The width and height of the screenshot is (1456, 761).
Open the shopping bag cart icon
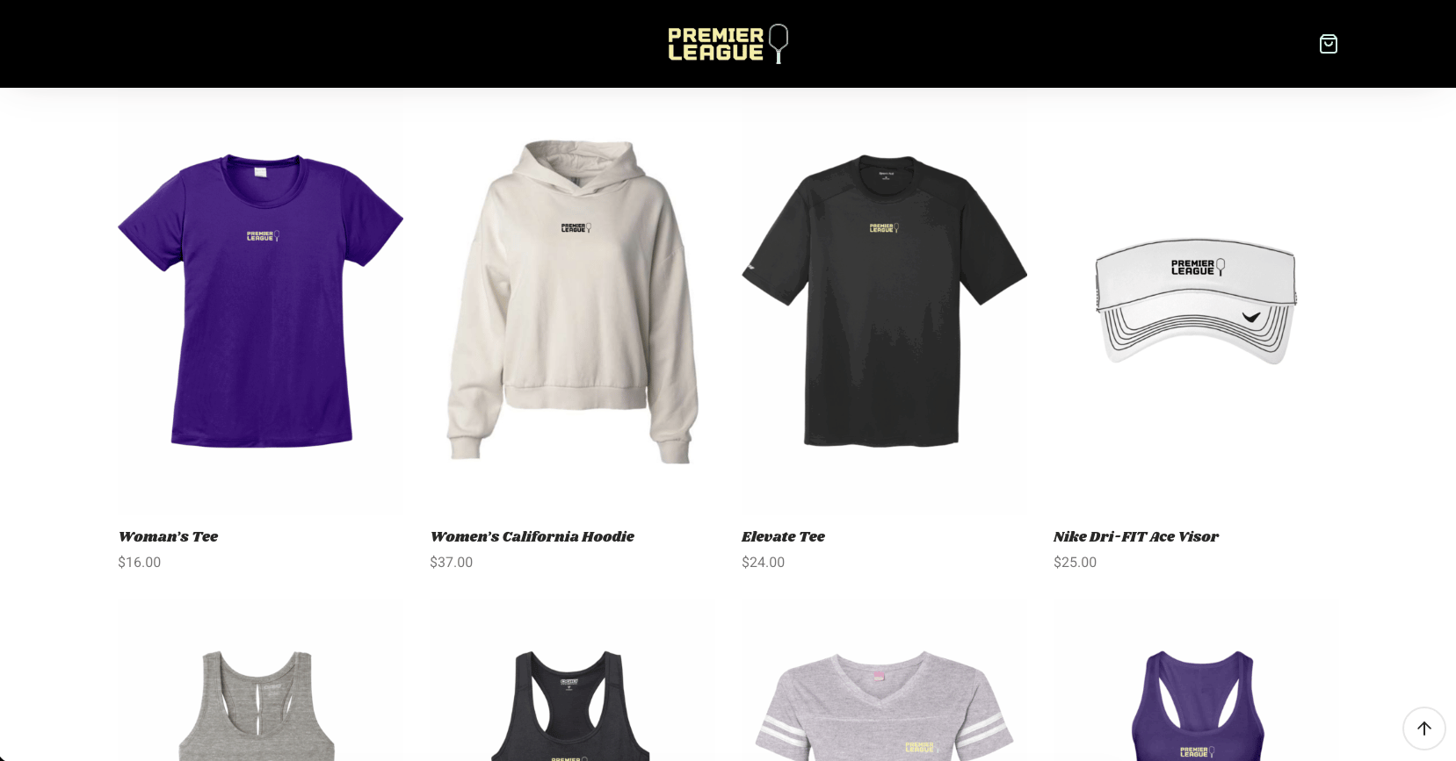[1328, 44]
